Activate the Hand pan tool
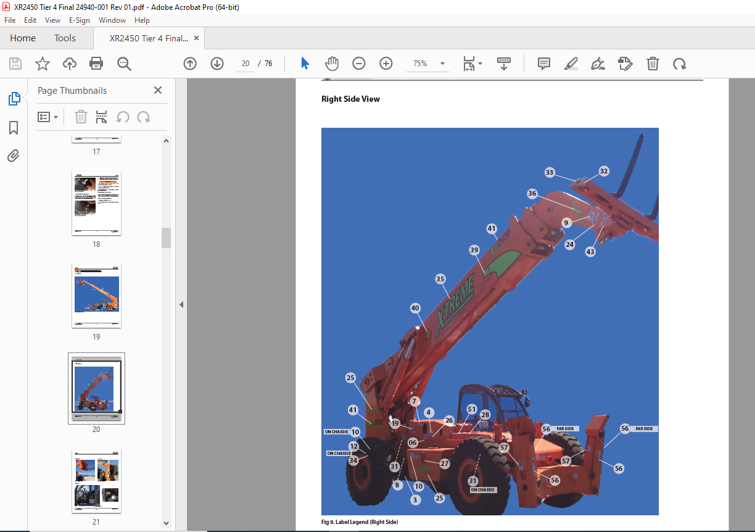Image resolution: width=755 pixels, height=532 pixels. (x=332, y=64)
